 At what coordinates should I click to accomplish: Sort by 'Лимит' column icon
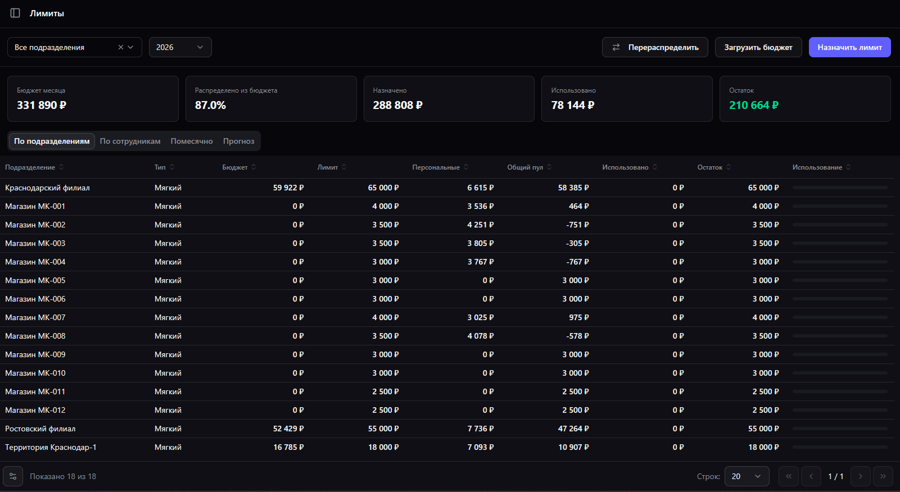pos(344,167)
